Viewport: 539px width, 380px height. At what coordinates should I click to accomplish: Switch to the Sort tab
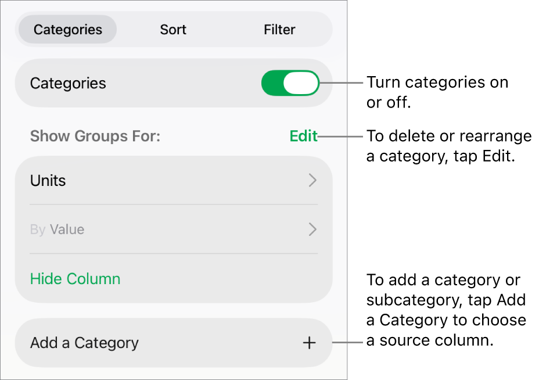click(173, 29)
